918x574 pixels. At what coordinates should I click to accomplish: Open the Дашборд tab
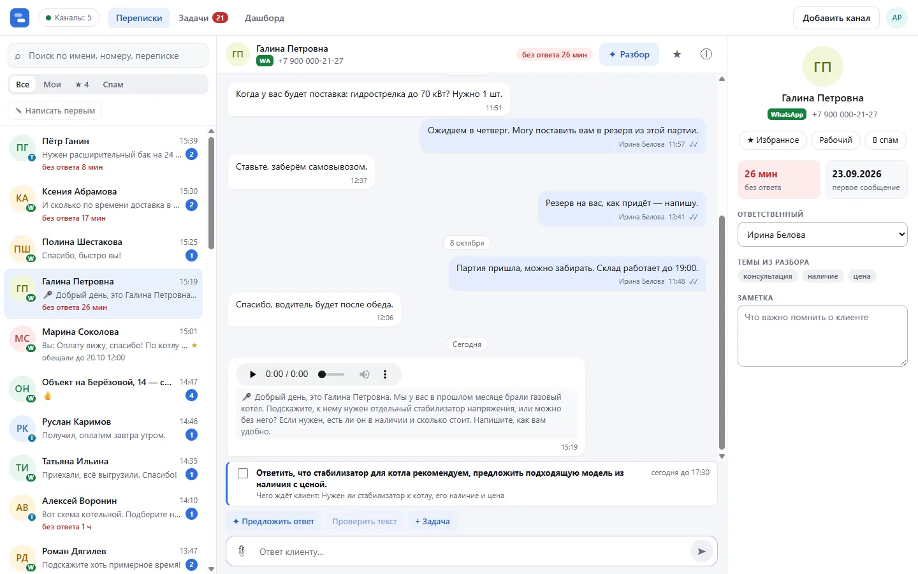coord(265,18)
